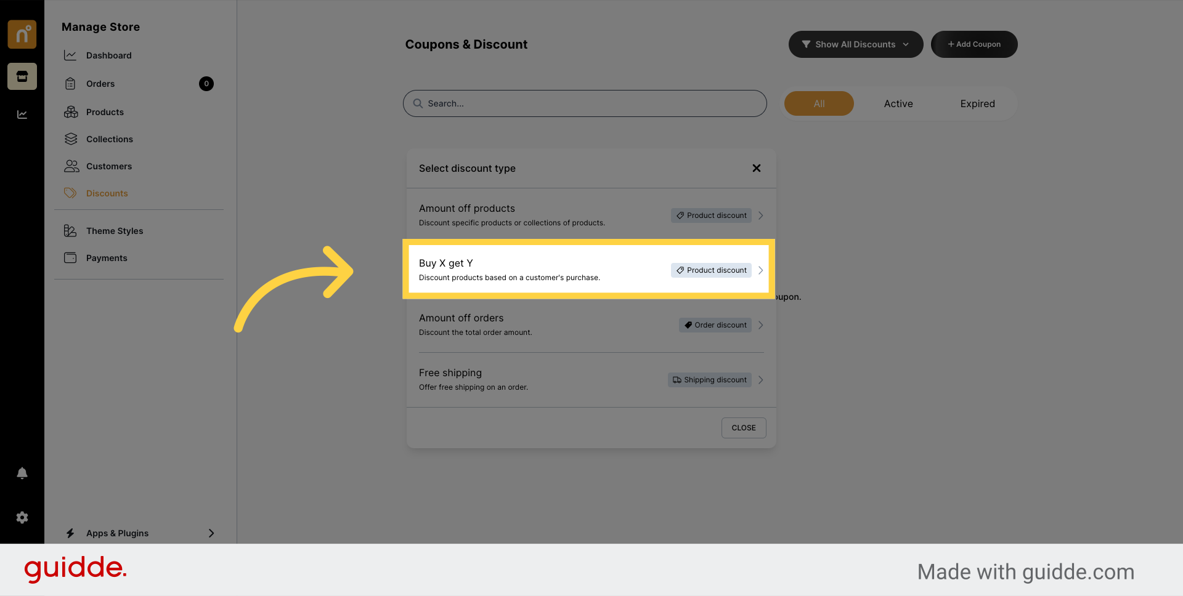The image size is (1183, 596).
Task: Open Theme Styles page
Action: click(115, 231)
